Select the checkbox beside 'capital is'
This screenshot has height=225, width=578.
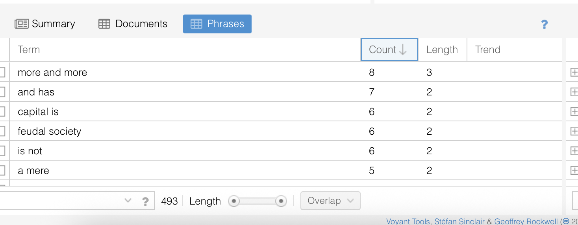tap(2, 112)
